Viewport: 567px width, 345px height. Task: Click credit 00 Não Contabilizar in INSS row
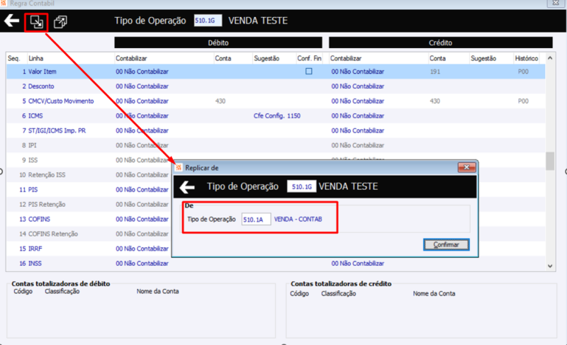tap(358, 264)
